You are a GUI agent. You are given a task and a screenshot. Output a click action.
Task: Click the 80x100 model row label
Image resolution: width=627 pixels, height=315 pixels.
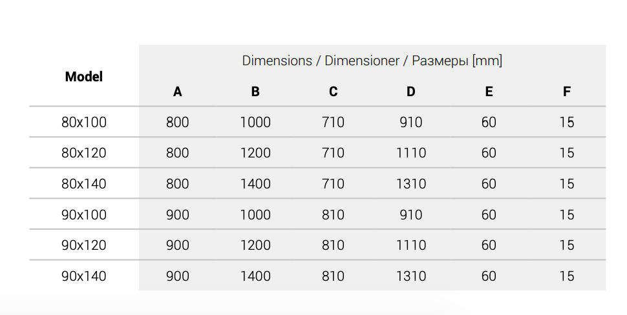84,122
